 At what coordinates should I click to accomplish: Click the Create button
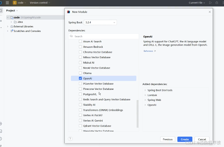pos(185,139)
